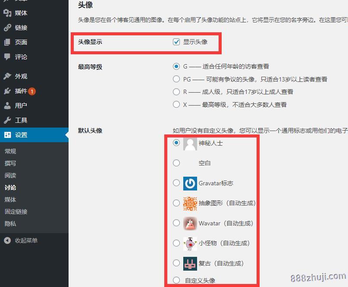
Task: Click the R 成人级 label text
Action: pyautogui.click(x=238, y=92)
